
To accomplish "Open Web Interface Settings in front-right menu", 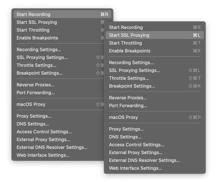I will coord(135,168).
